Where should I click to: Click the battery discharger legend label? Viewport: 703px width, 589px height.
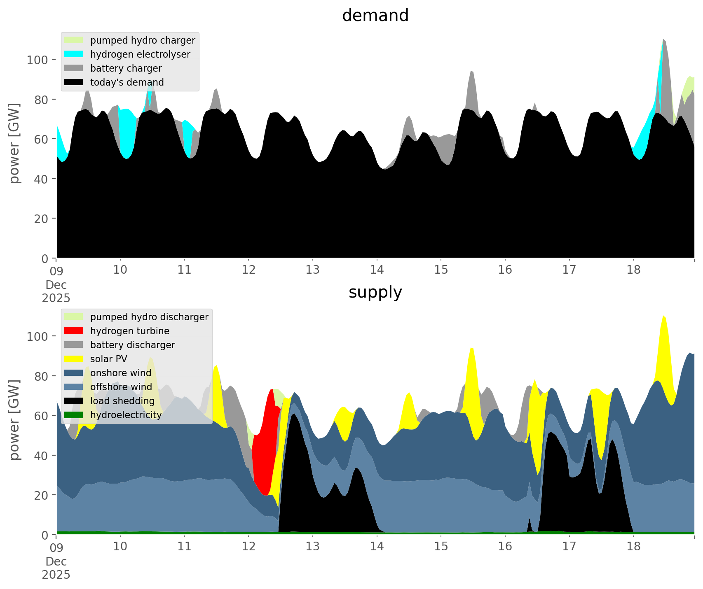point(133,345)
